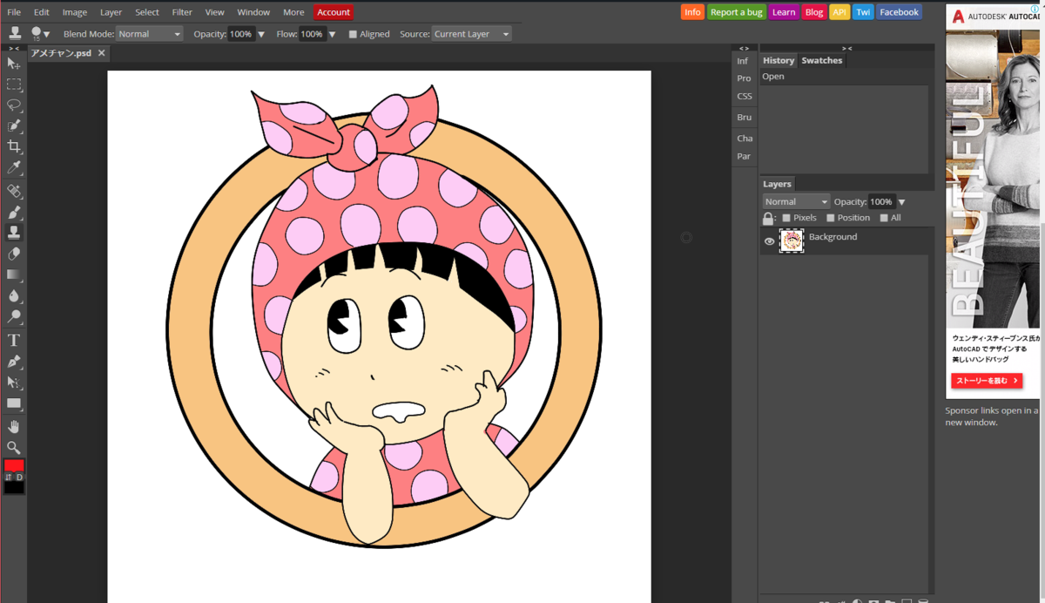The image size is (1045, 603).
Task: Hide the Background layer with eye icon
Action: [769, 241]
